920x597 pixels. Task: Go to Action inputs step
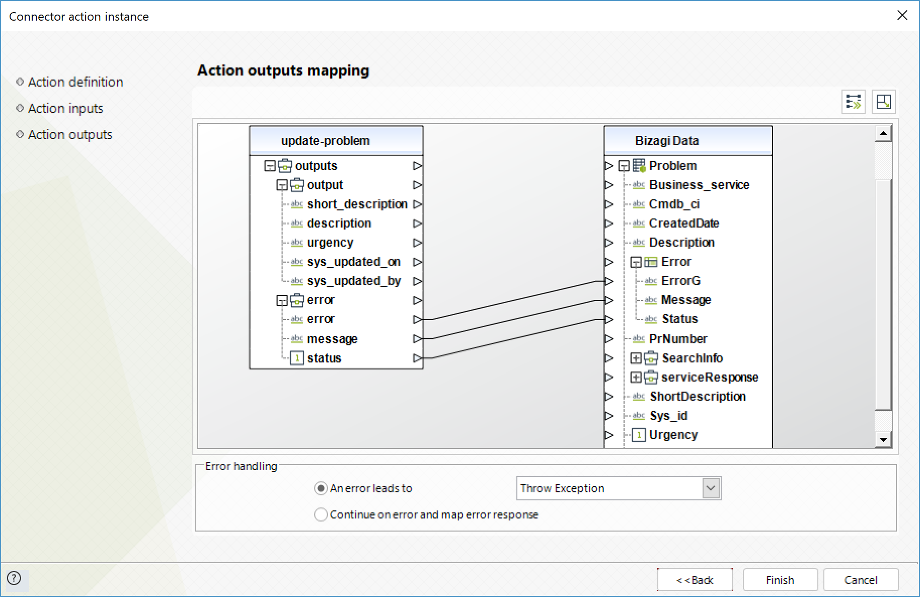pyautogui.click(x=65, y=108)
